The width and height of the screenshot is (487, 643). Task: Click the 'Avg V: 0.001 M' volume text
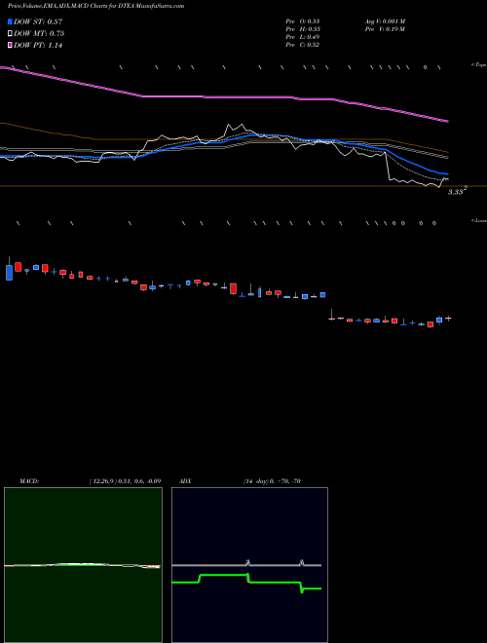[x=384, y=21]
